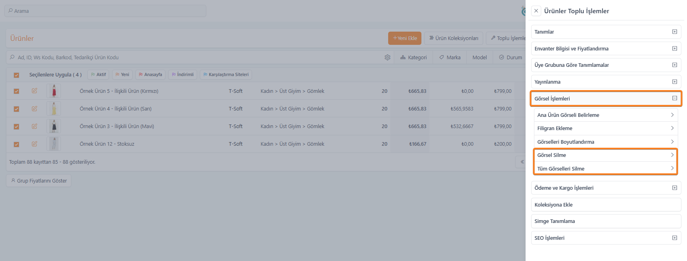Close the Ürünler Toplu İşlemler panel

point(536,11)
